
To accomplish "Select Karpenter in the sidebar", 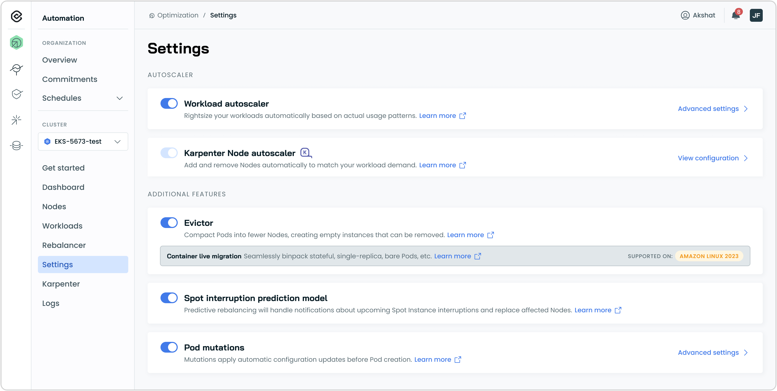I will pyautogui.click(x=61, y=284).
